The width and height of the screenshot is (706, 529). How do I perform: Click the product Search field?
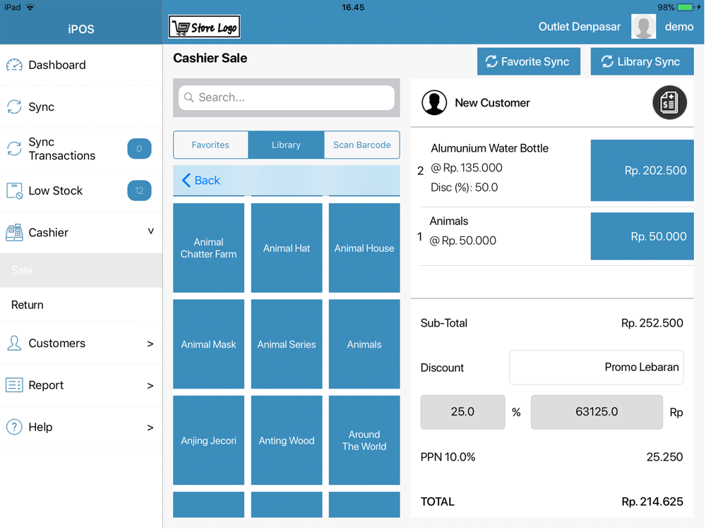click(x=287, y=97)
